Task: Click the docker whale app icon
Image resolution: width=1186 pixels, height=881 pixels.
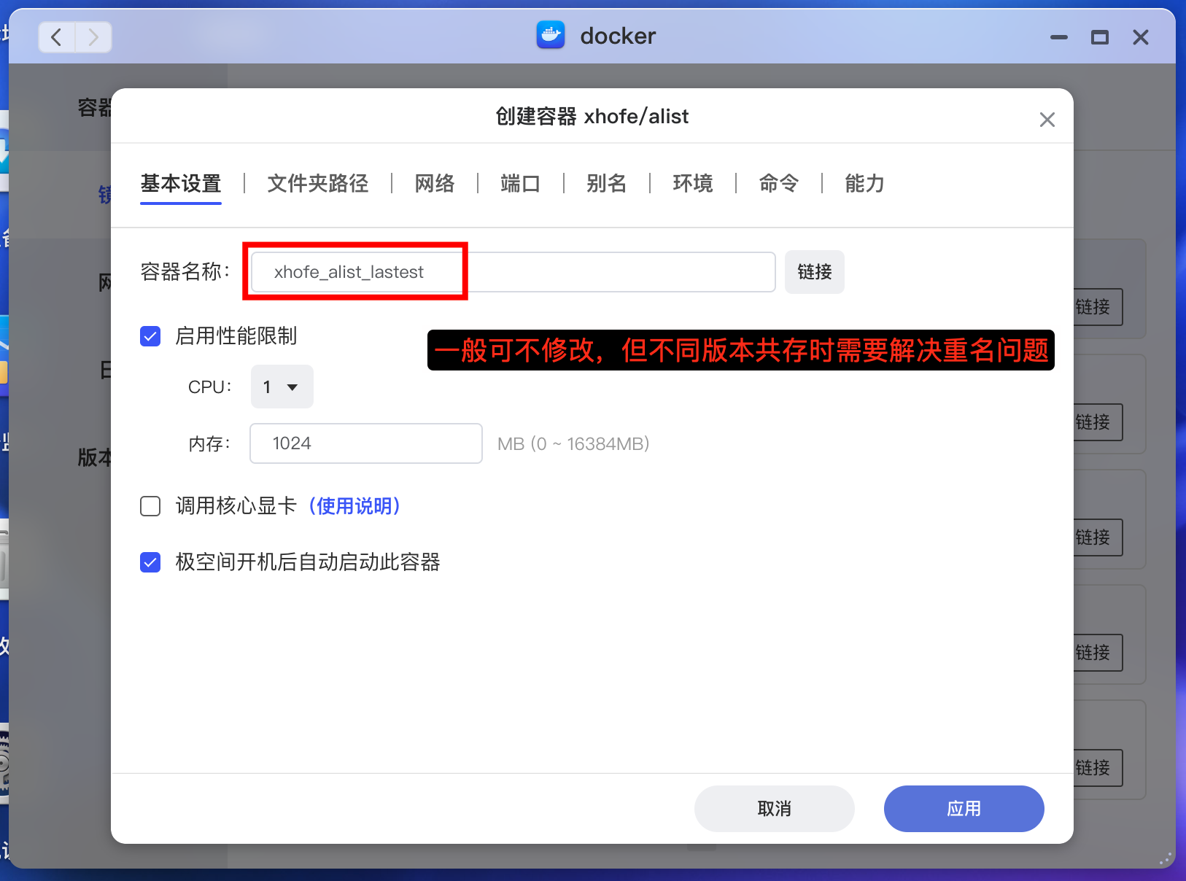Action: (x=551, y=35)
